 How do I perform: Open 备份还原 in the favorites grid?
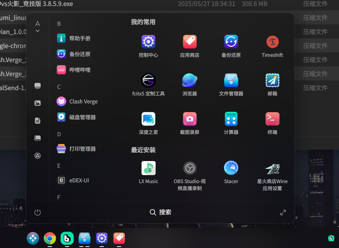(231, 46)
